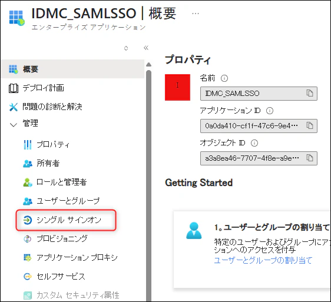331x302 pixels.
Task: Show info tooltip for 名前
Action: click(224, 78)
